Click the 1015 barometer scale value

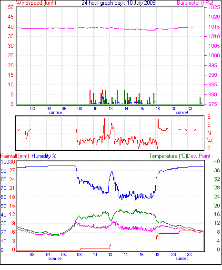point(214,27)
